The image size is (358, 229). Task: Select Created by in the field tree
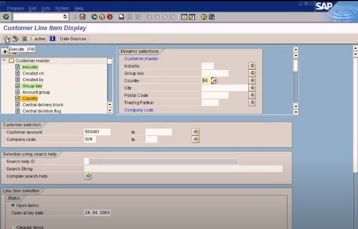tap(33, 80)
